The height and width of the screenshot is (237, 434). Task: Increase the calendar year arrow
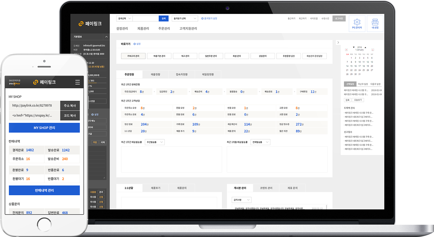pyautogui.click(x=365, y=47)
